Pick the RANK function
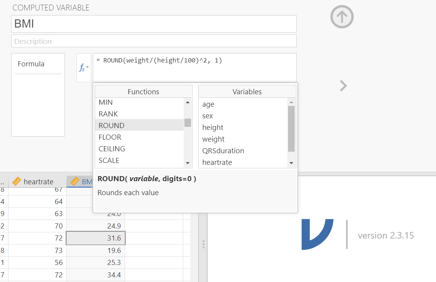 (x=139, y=114)
